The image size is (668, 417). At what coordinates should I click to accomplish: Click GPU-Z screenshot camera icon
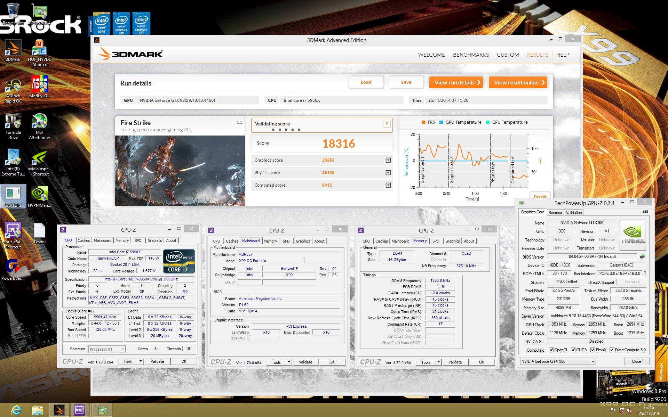[645, 212]
